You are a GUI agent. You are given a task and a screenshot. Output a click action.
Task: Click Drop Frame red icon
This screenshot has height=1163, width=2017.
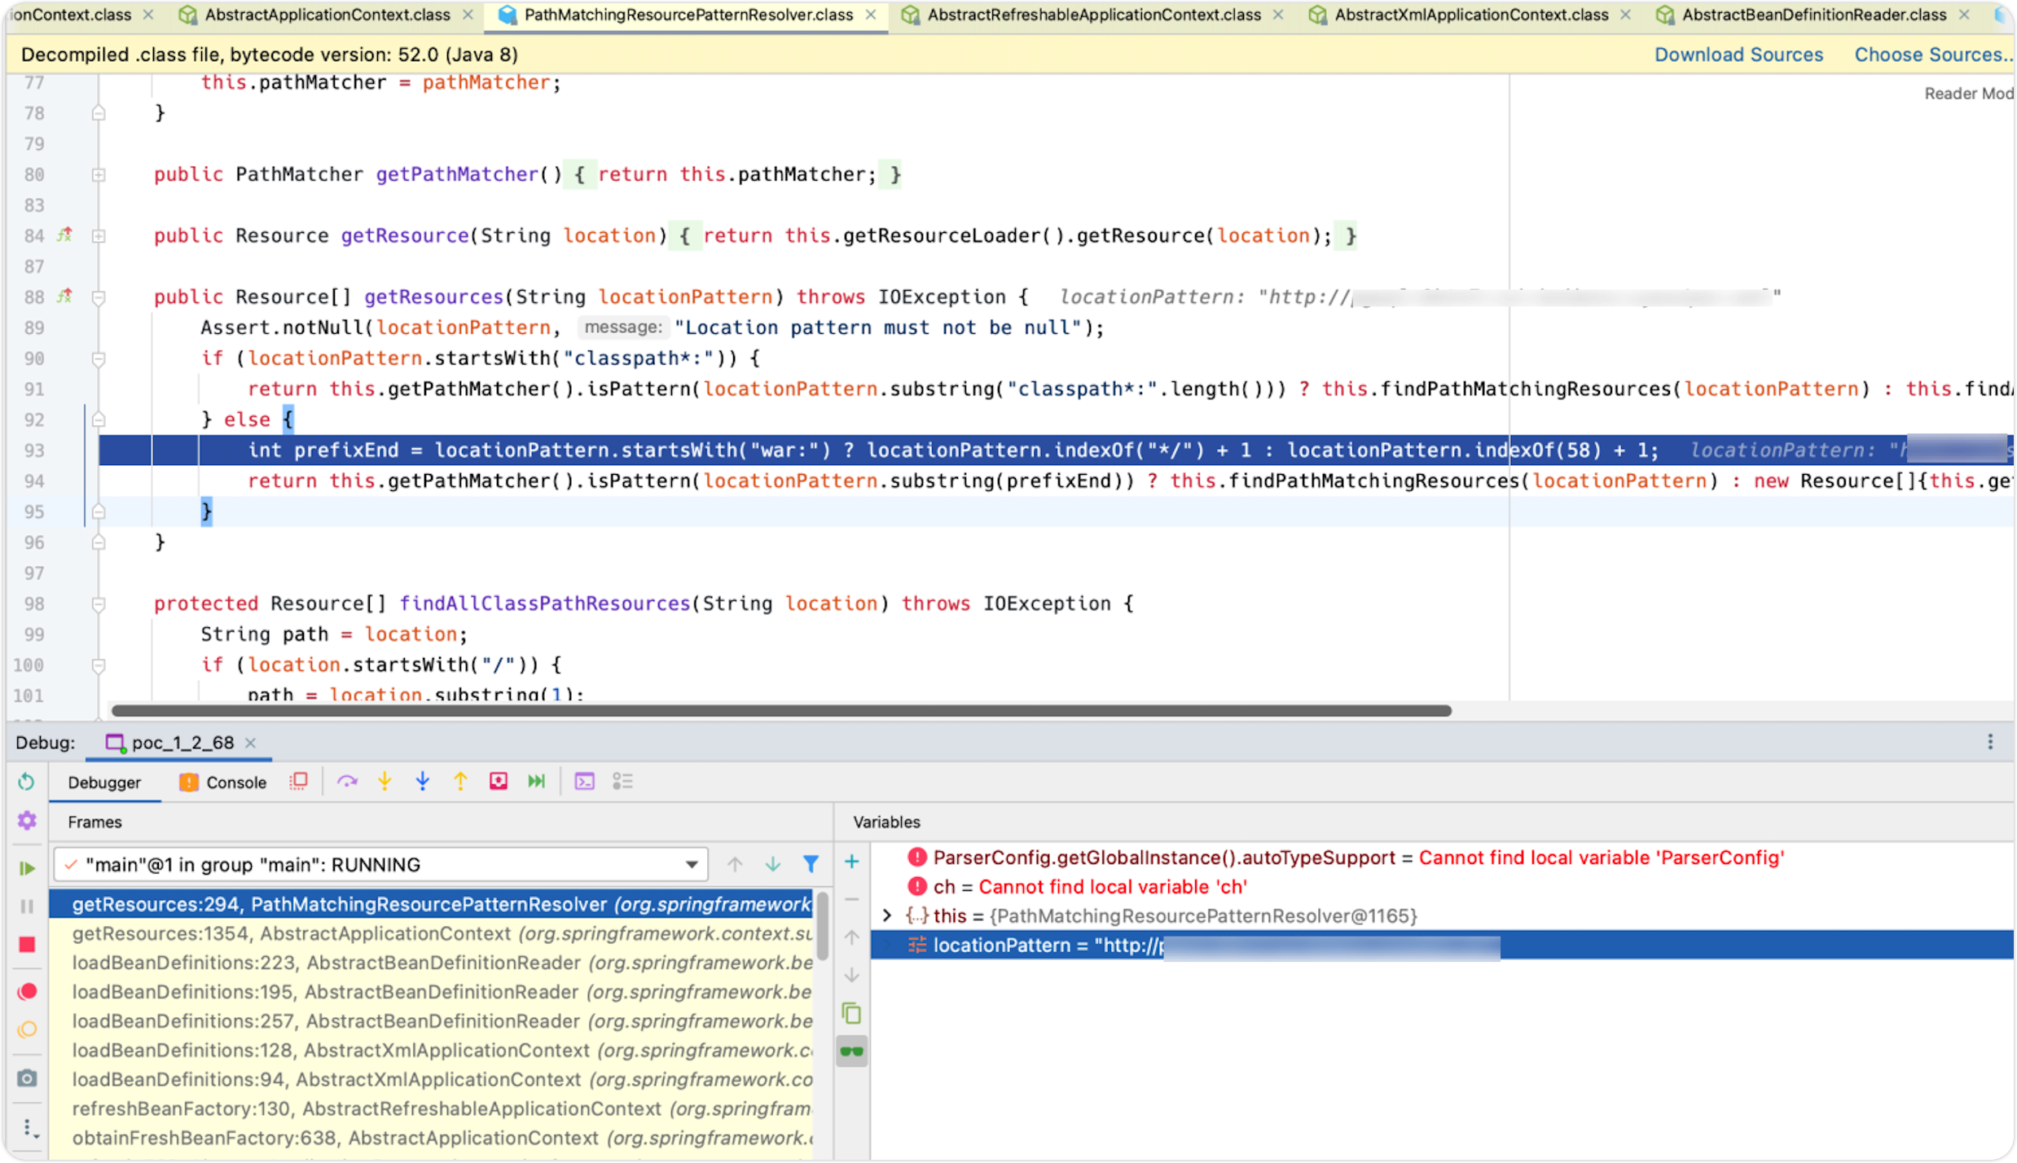499,782
